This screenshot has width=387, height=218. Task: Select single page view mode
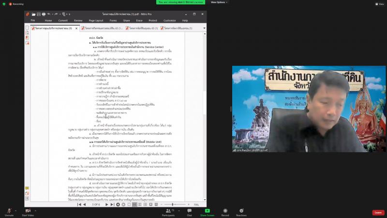129,204
